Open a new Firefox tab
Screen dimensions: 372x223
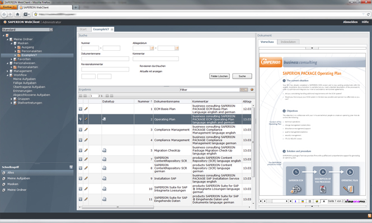[x=76, y=7]
